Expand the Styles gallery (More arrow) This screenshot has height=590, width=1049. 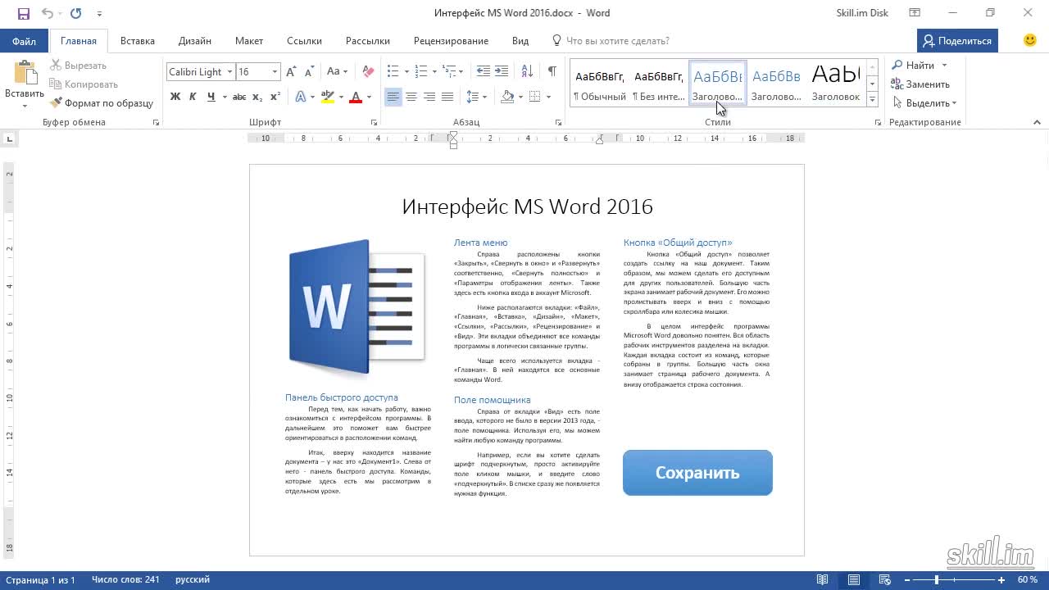(x=872, y=100)
